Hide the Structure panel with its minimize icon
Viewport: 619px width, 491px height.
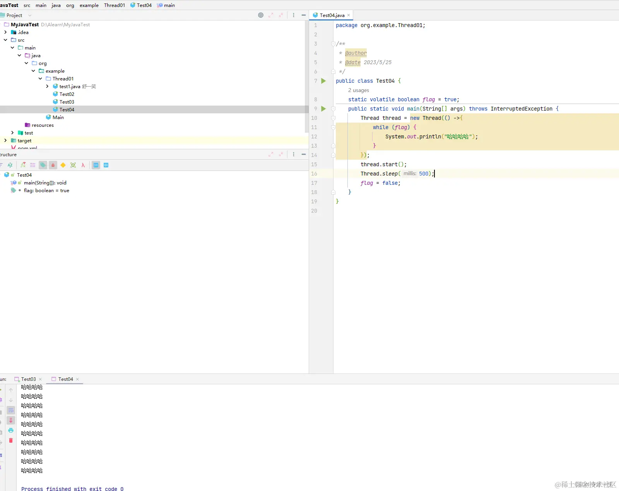pyautogui.click(x=304, y=154)
